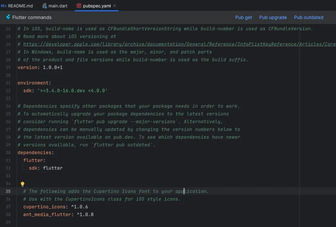Click the comment mentioning '--major-versions'

tap(120, 121)
